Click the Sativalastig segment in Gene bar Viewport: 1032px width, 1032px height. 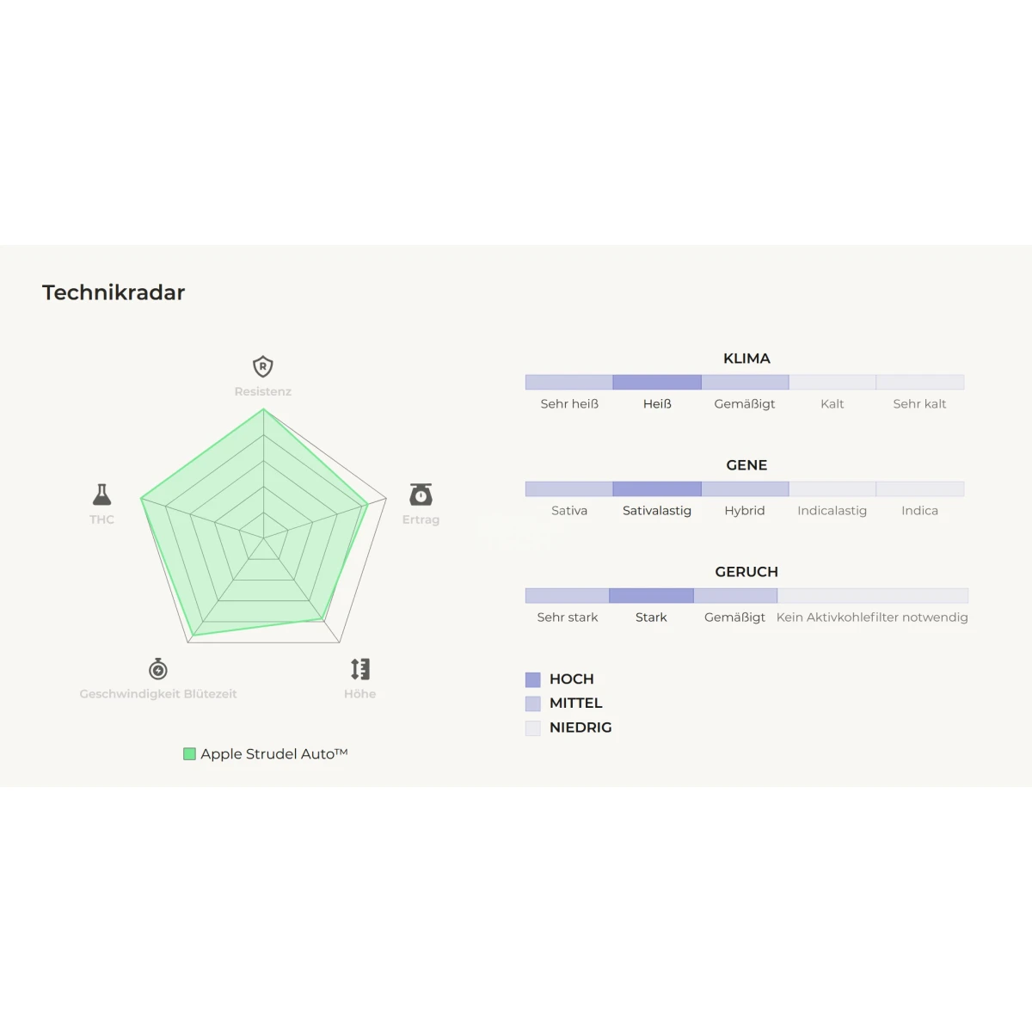(x=657, y=488)
